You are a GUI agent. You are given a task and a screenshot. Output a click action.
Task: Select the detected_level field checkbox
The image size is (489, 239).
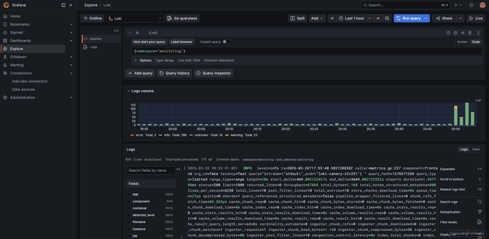(x=129, y=215)
